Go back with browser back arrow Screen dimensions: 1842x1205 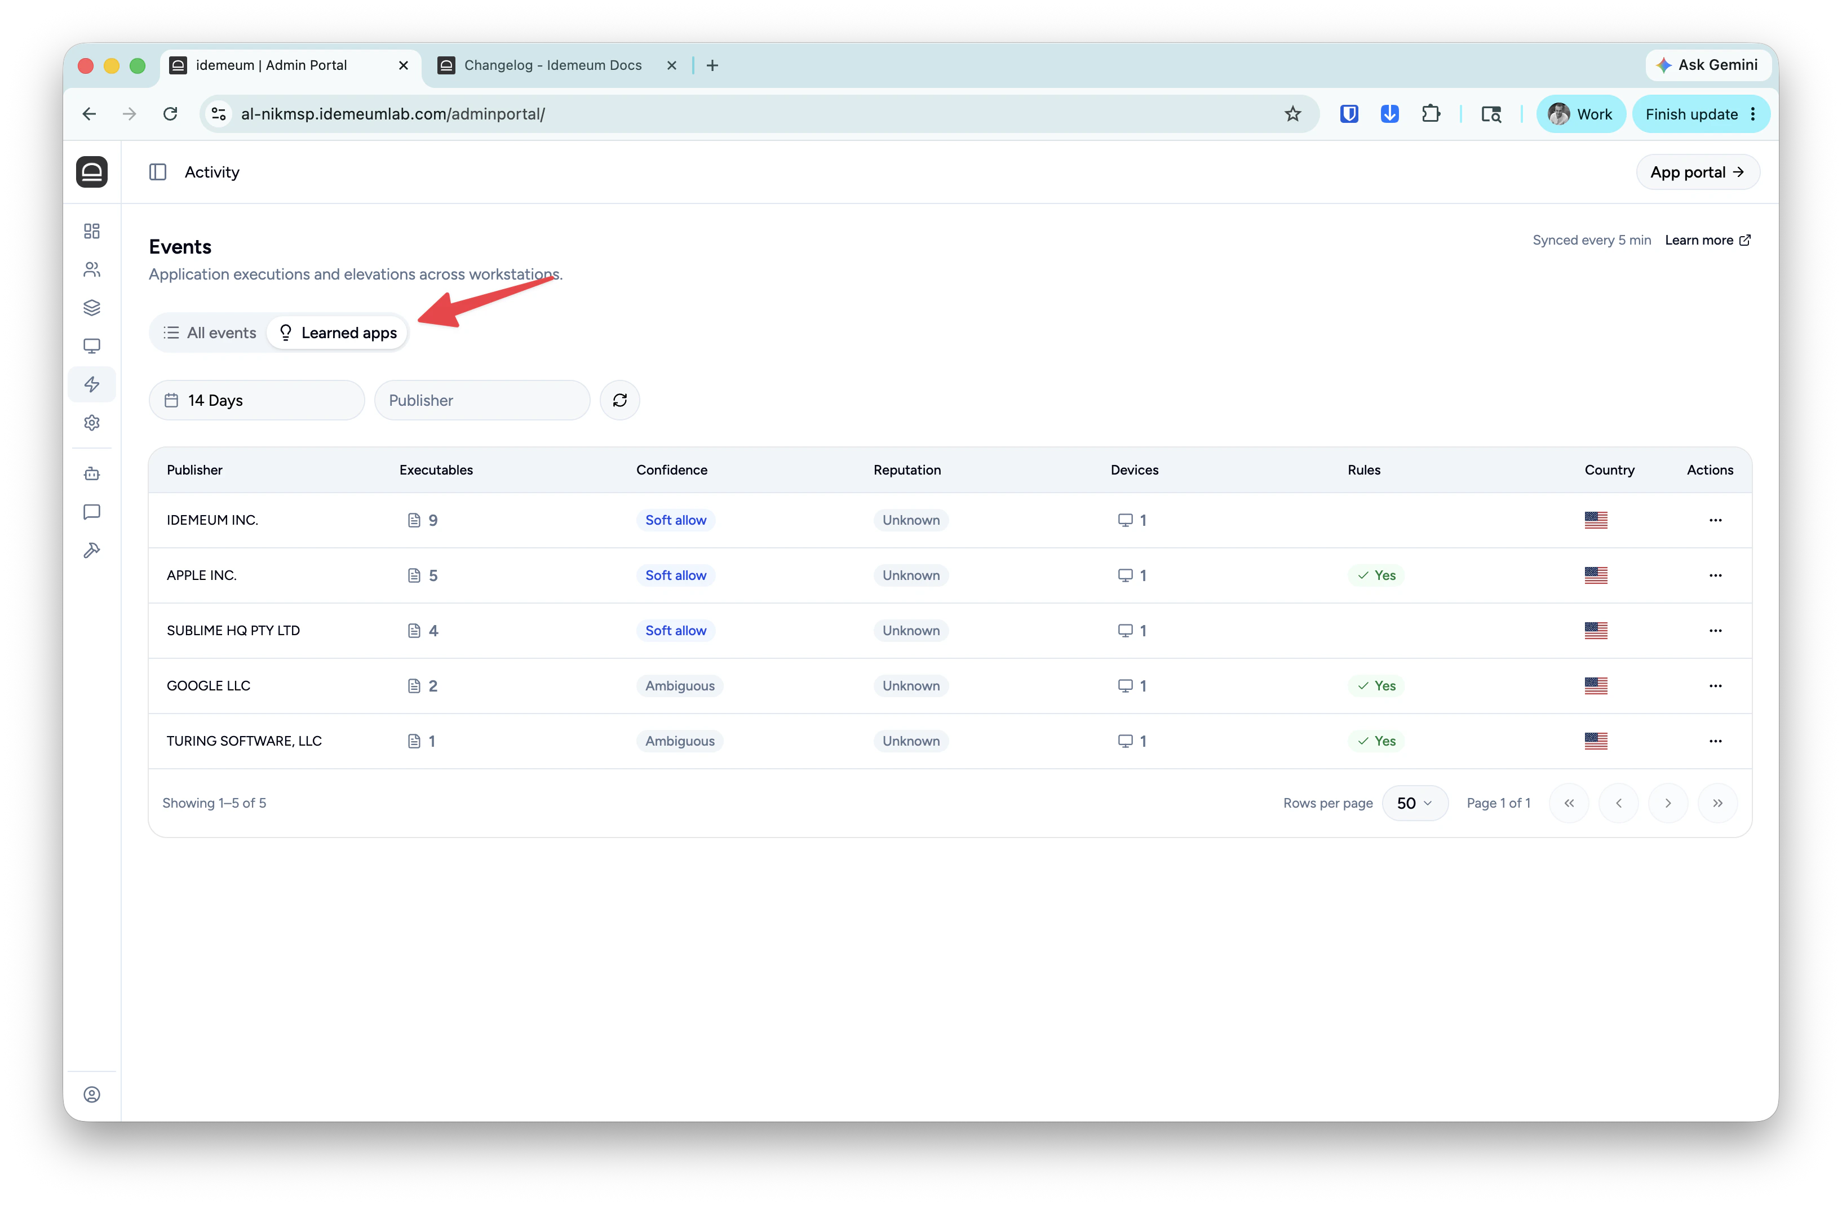point(89,114)
